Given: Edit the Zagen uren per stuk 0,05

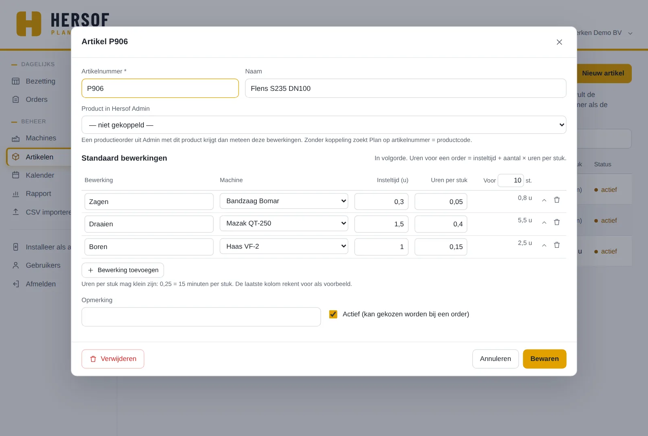Looking at the screenshot, I should [441, 202].
